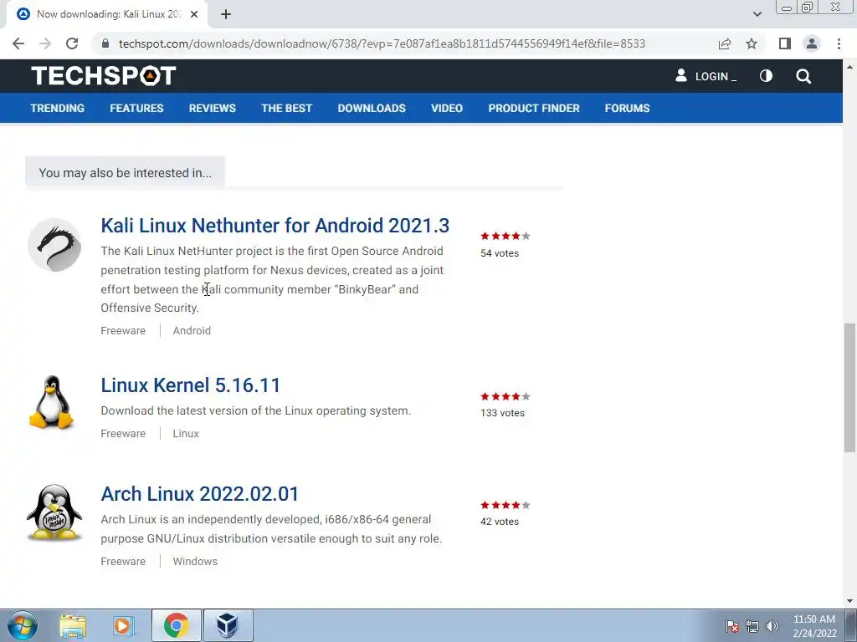Image resolution: width=857 pixels, height=642 pixels.
Task: Open the TRENDING menu item
Action: [x=58, y=108]
